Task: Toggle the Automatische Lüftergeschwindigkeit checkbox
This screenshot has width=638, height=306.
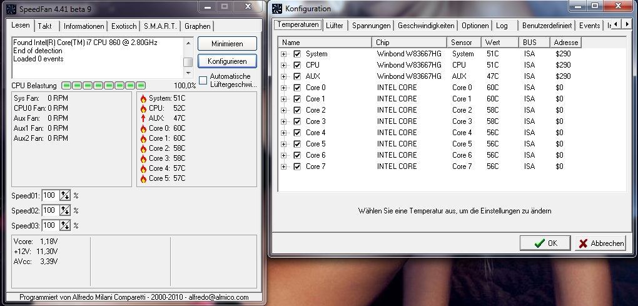Action: tap(203, 80)
